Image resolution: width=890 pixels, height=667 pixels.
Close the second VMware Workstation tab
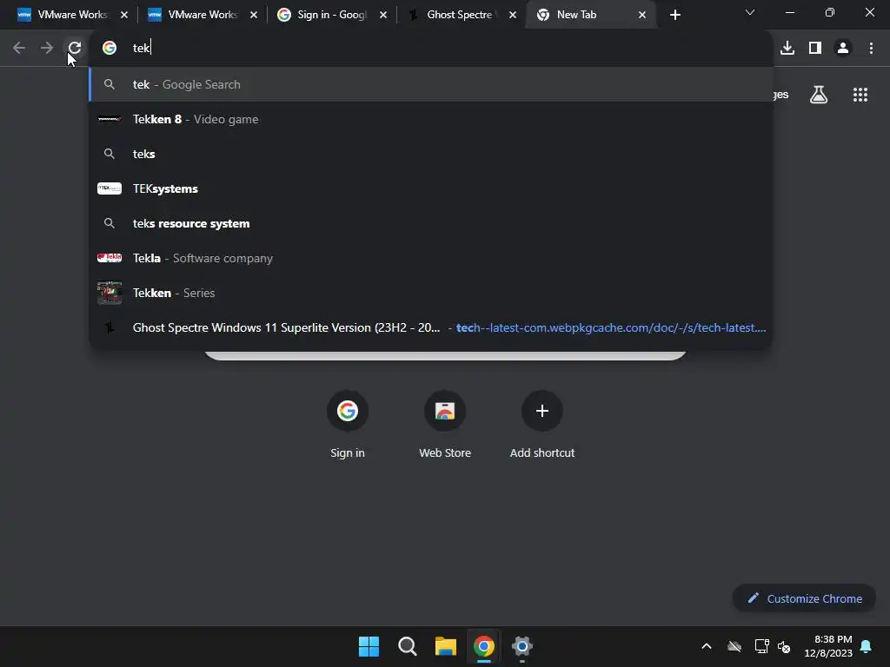coord(254,16)
